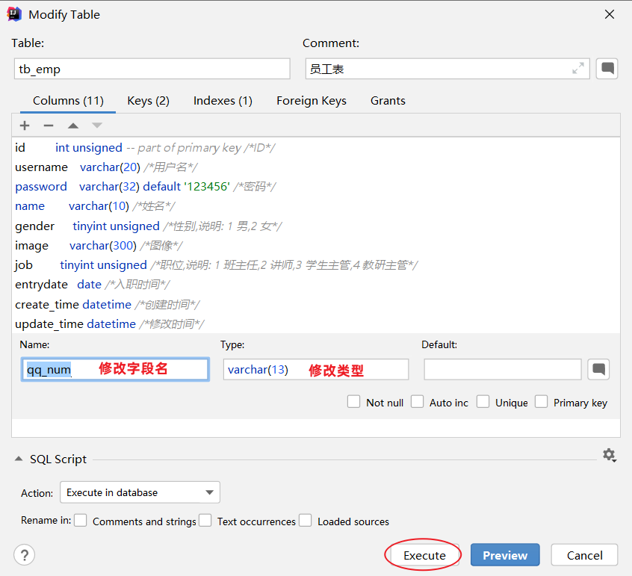The image size is (632, 576).
Task: Check the Primary key option
Action: [x=542, y=402]
